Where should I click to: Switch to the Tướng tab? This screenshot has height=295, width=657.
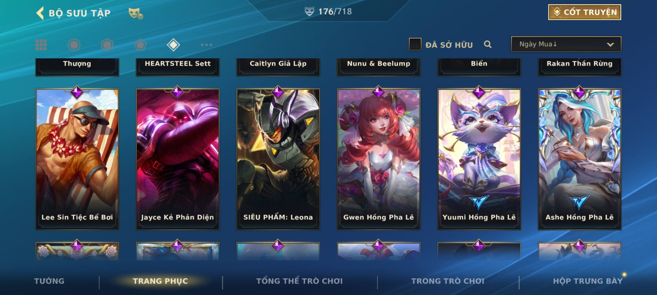click(x=49, y=281)
